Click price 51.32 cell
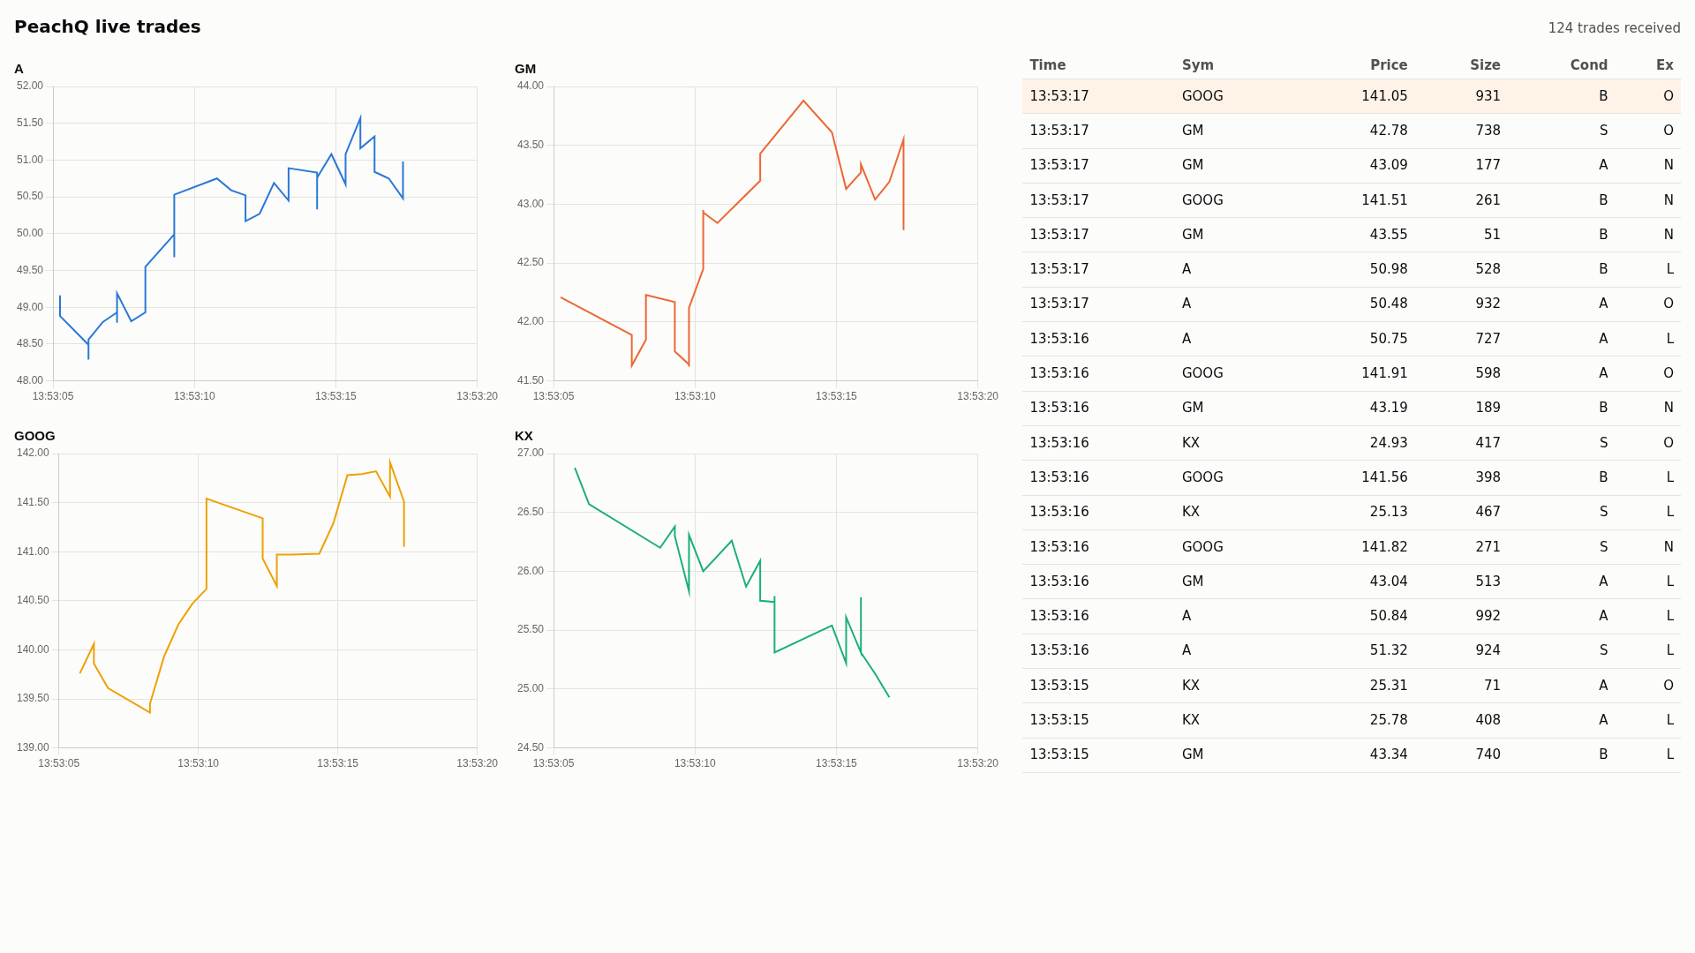1695x953 pixels. pyautogui.click(x=1389, y=650)
